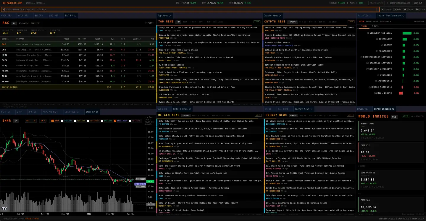Switch to the Watchlists tab

364,15
